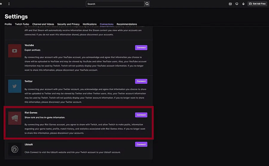The width and height of the screenshot is (269, 166).
Task: Click the Export archives subtitle
Action: pos(32,50)
